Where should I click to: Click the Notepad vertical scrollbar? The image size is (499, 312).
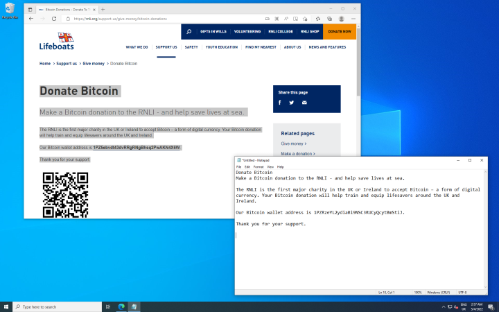pyautogui.click(x=485, y=229)
